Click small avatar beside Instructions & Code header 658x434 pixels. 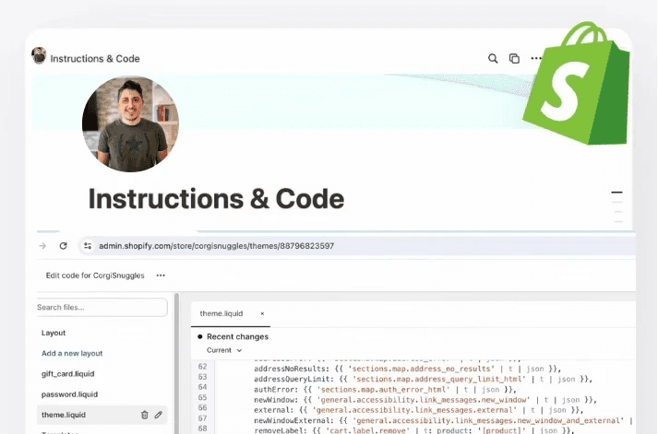39,55
